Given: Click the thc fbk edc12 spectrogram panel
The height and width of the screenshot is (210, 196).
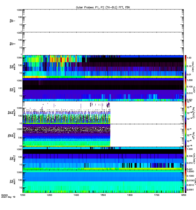Looking at the screenshot, I should coord(103,158).
